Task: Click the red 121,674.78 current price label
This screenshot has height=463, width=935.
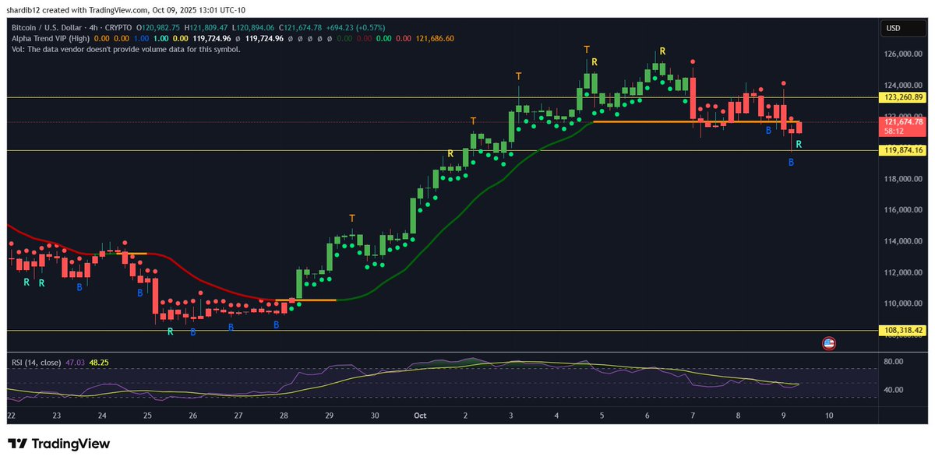Action: [903, 121]
